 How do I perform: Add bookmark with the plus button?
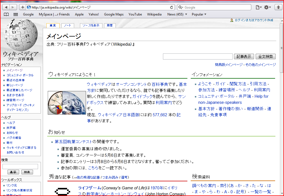22,7
